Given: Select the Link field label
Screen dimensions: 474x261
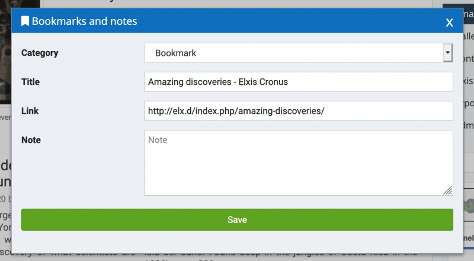Looking at the screenshot, I should click(x=30, y=111).
